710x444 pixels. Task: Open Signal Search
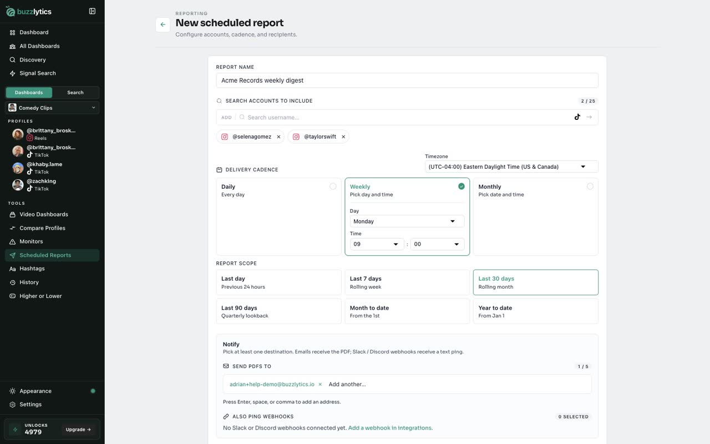(x=52, y=73)
